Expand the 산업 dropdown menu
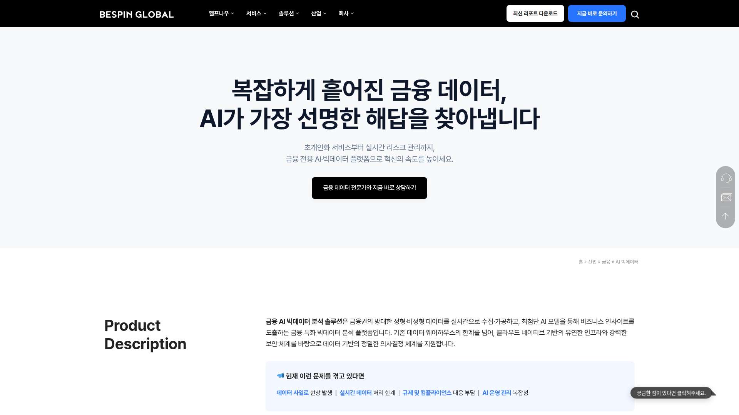 pos(319,13)
